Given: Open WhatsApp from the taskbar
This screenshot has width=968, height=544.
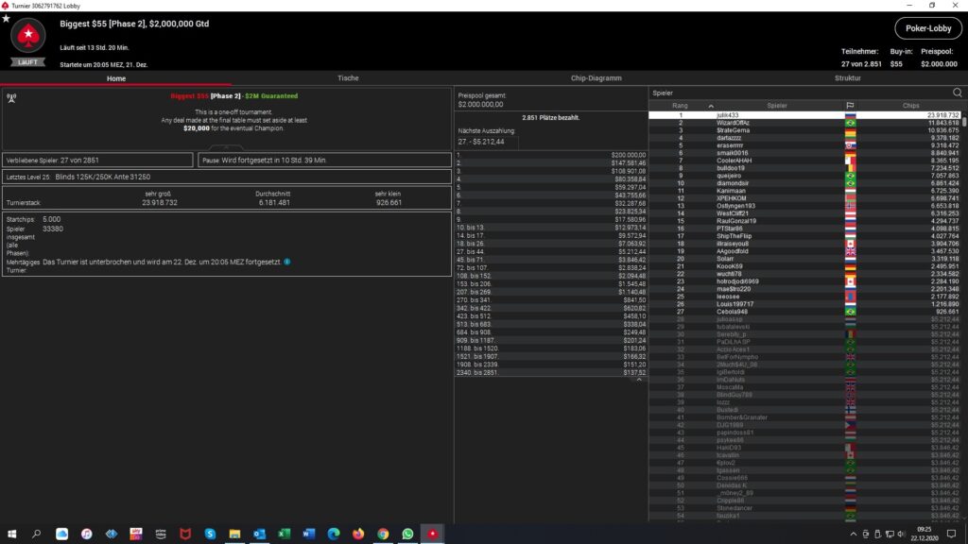Looking at the screenshot, I should pos(408,534).
